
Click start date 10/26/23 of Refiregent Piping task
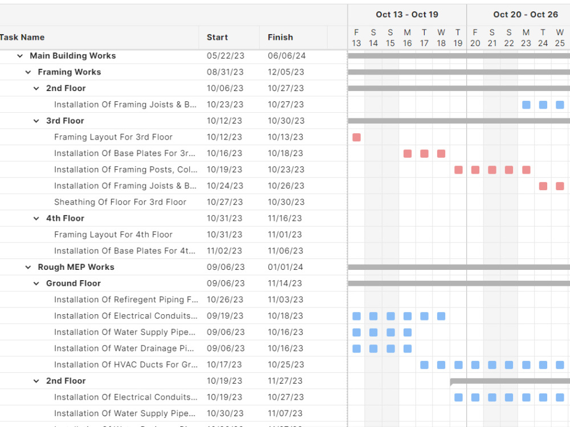coord(225,300)
